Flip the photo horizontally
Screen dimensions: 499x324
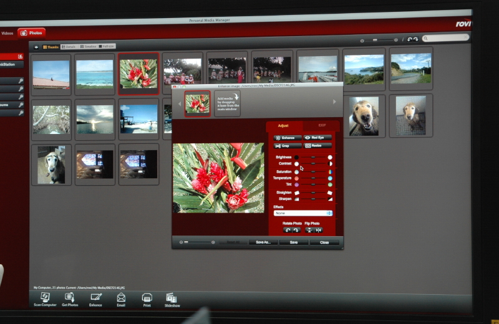(x=318, y=230)
